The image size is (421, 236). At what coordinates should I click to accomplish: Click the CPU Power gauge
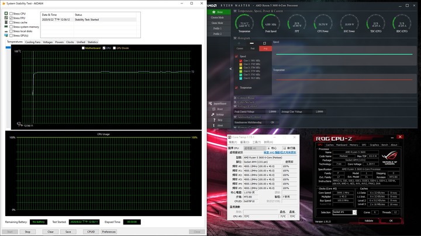323,23
